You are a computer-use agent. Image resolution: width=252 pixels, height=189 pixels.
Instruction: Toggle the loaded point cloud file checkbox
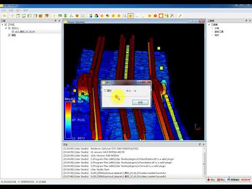13,31
